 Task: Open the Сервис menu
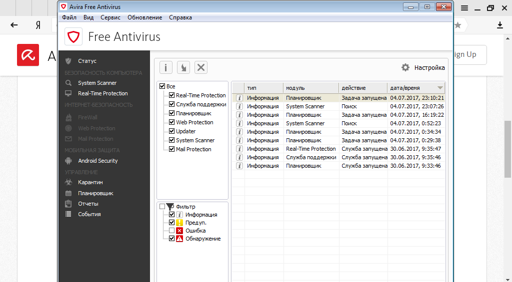[x=110, y=17]
